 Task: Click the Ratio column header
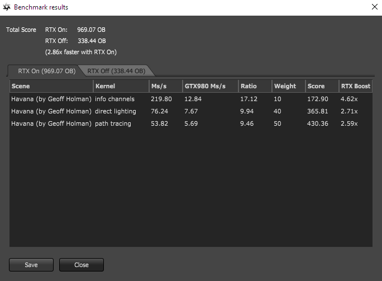pos(255,86)
